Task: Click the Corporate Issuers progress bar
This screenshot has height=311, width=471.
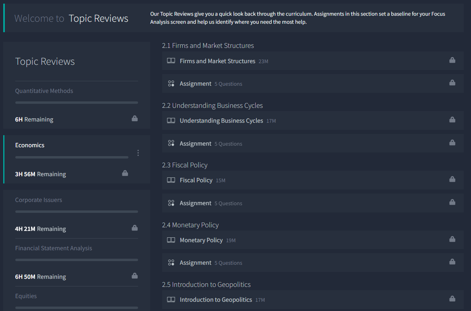Action: click(x=76, y=212)
